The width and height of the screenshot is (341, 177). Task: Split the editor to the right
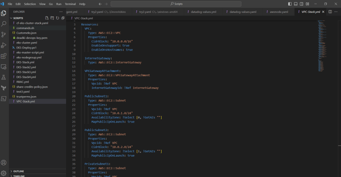pos(330,12)
